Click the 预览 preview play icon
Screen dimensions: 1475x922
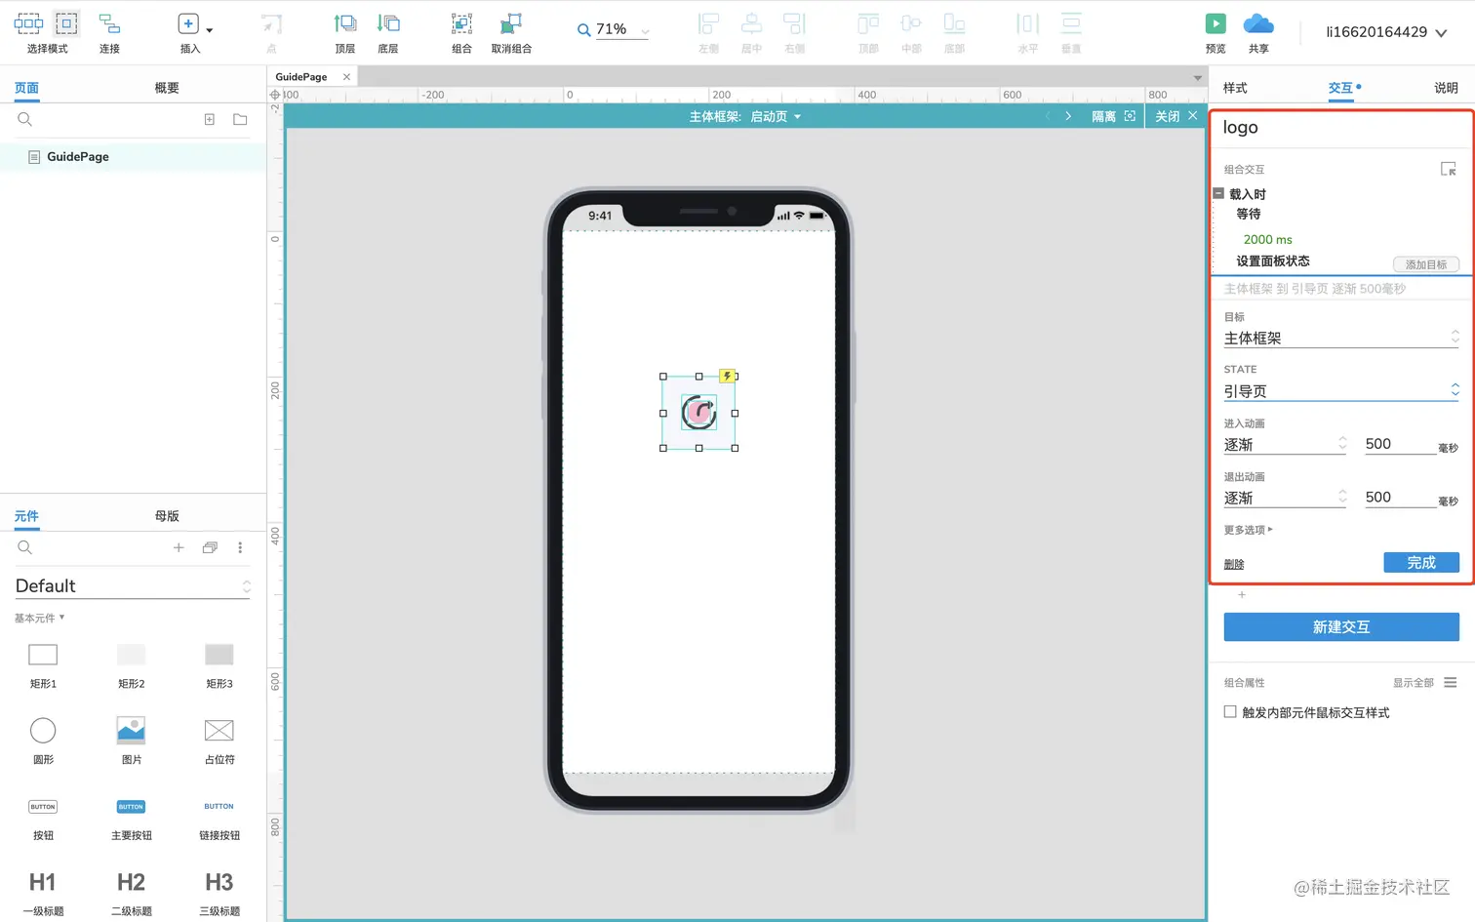1216,23
